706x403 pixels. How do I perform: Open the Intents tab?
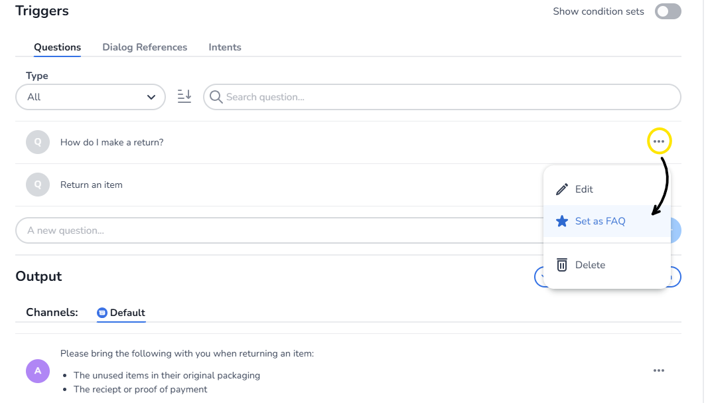[x=225, y=47]
